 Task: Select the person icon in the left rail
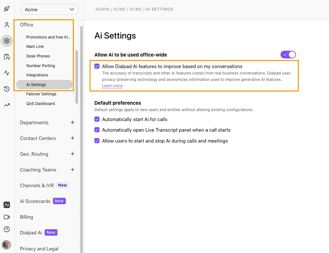7,25
